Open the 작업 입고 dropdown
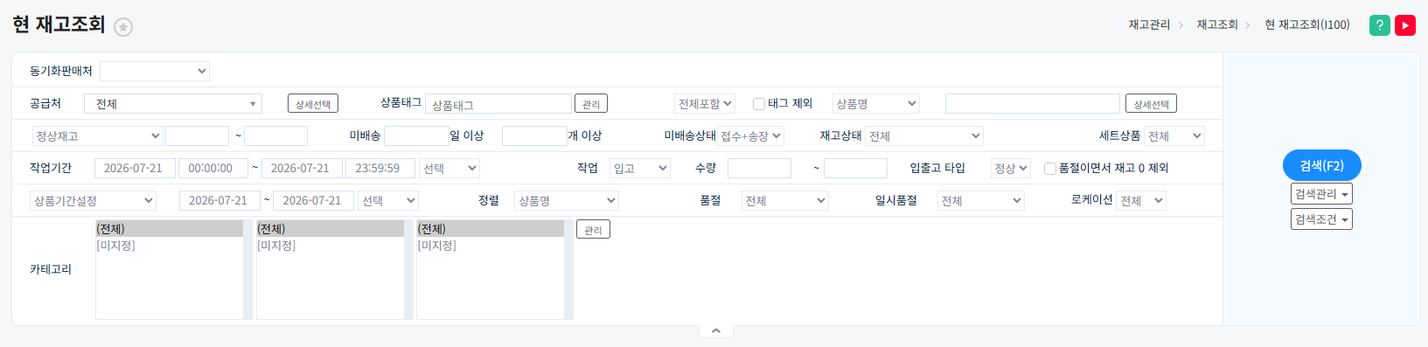1428x347 pixels. 640,168
